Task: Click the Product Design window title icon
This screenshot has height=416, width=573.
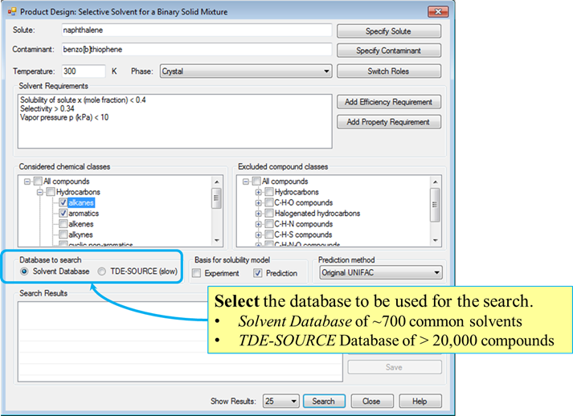Action: [x=12, y=12]
